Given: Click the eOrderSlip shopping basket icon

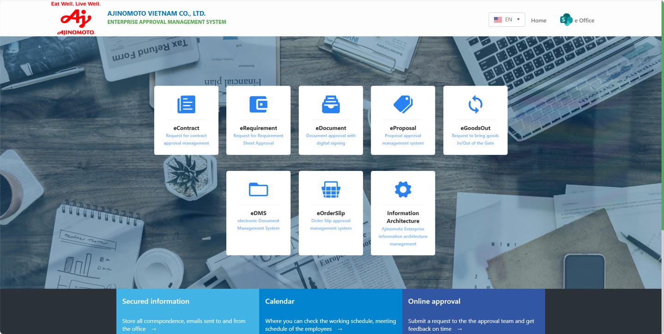Looking at the screenshot, I should pos(331,189).
